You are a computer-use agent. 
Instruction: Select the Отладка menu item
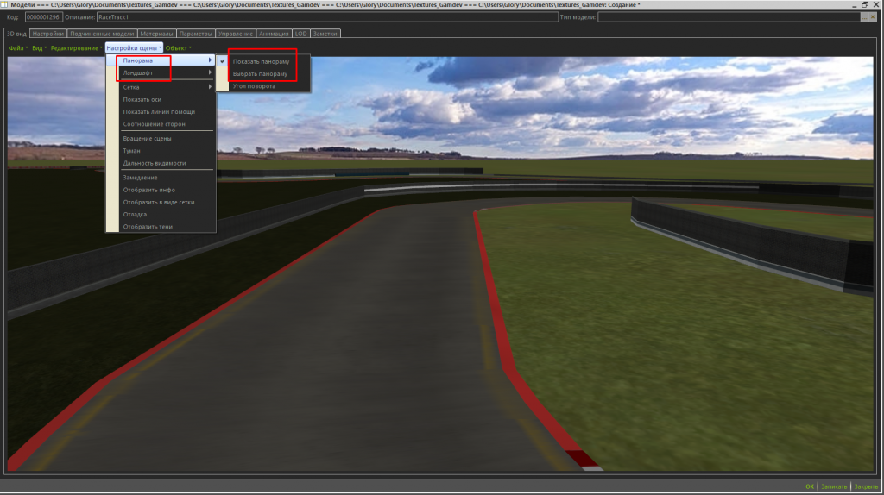[161, 215]
